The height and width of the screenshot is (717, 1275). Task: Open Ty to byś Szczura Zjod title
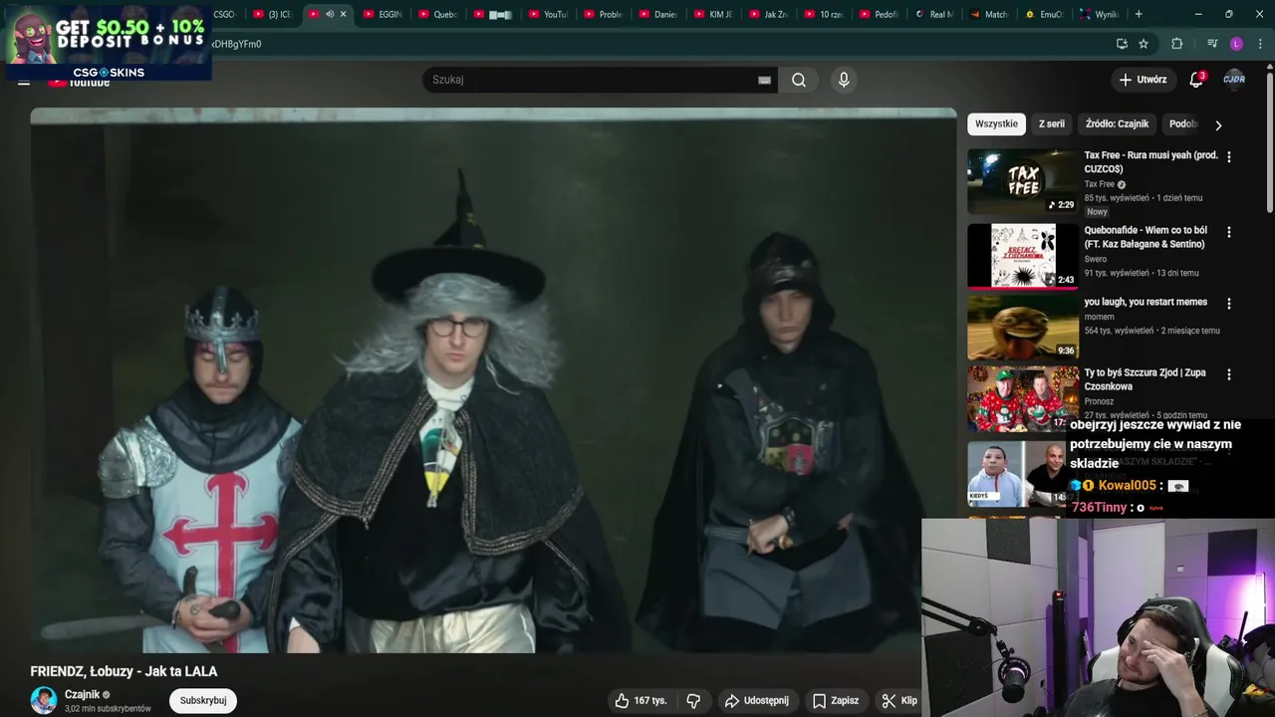tap(1146, 379)
